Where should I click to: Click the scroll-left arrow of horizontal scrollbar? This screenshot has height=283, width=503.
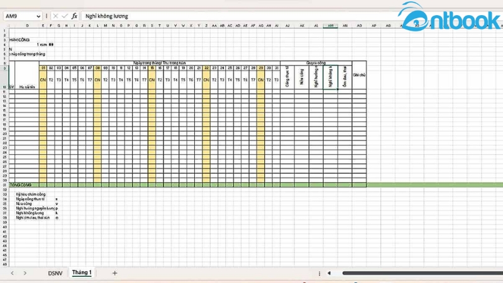[x=329, y=274]
